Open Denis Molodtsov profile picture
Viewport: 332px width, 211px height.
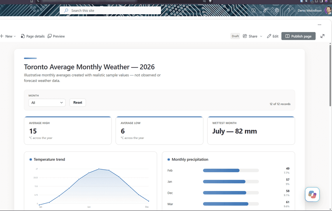(x=328, y=10)
